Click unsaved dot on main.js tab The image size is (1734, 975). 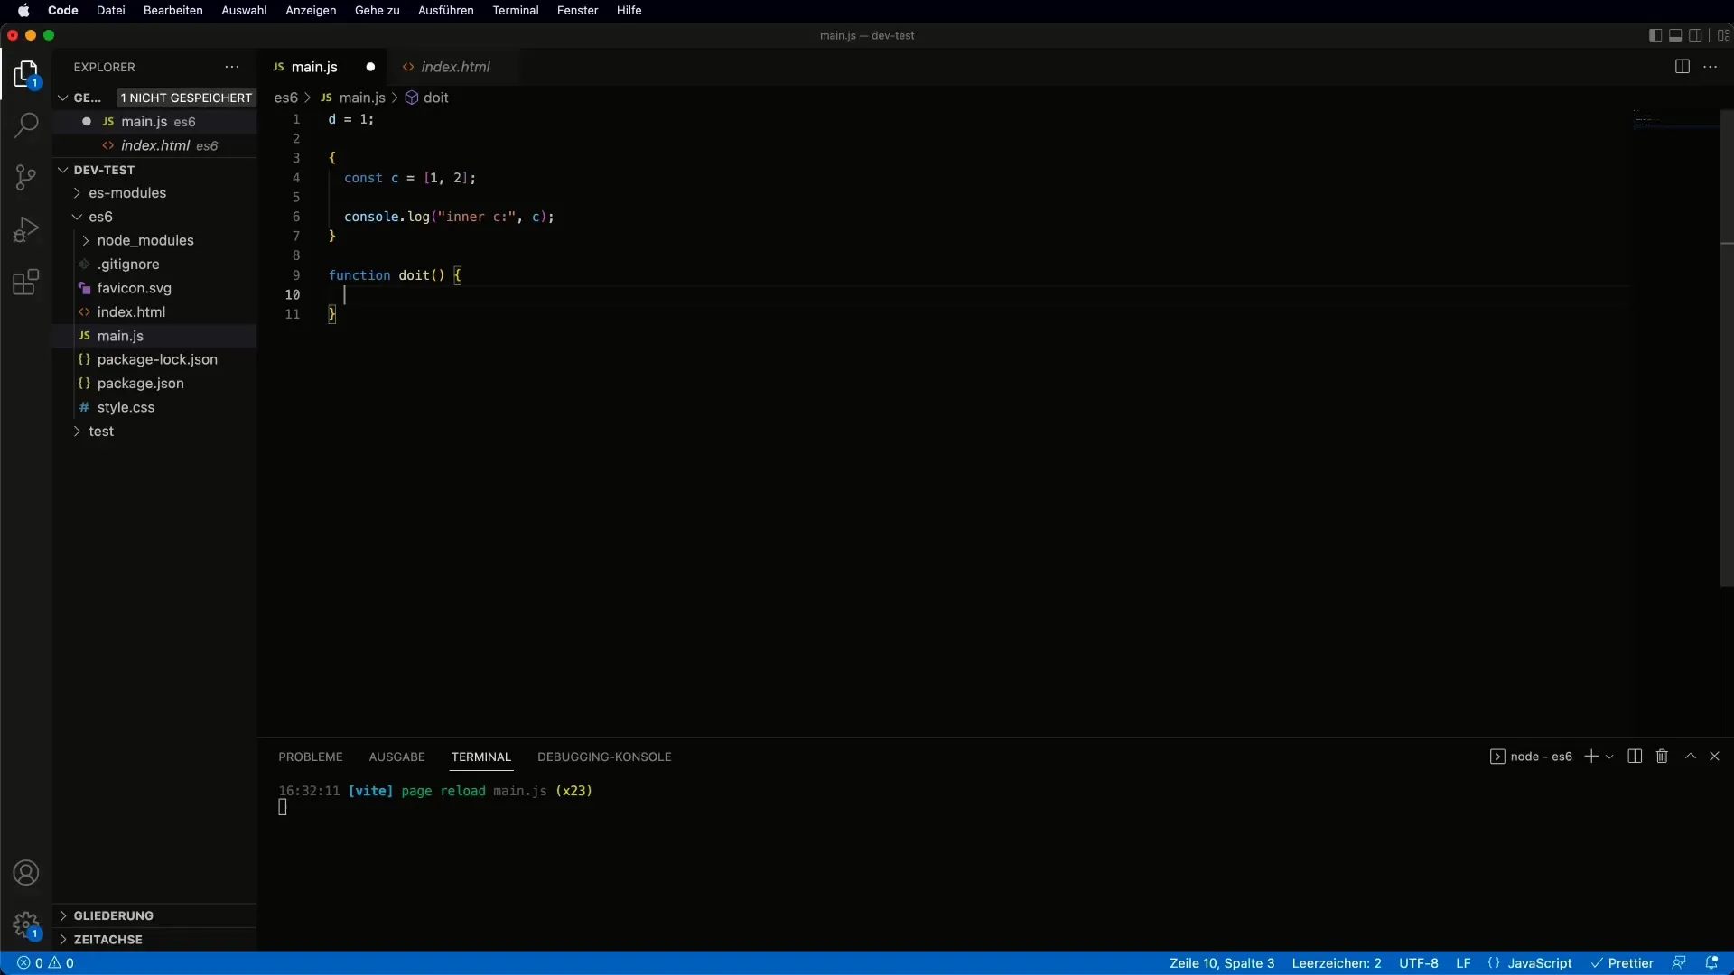370,67
